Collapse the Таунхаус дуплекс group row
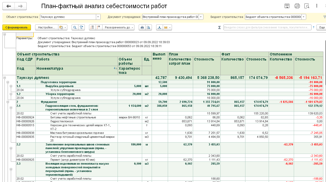This screenshot has width=326, height=182. coord(5,78)
